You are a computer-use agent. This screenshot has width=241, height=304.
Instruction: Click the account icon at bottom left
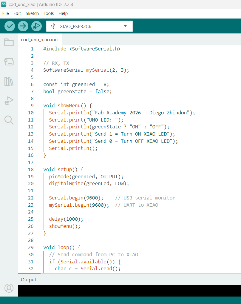(x=9, y=288)
